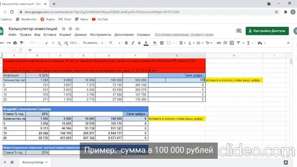Open the all sheets list
Image resolution: width=297 pixels, height=167 pixels.
[x=12, y=162]
